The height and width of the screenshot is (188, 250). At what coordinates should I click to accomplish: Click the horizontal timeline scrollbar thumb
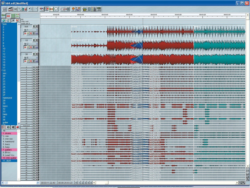(107, 182)
